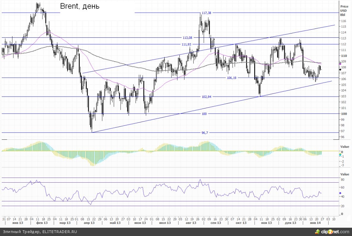The width and height of the screenshot is (352, 236).
Task: Click the апр 13 month label
Action: click(x=89, y=223)
